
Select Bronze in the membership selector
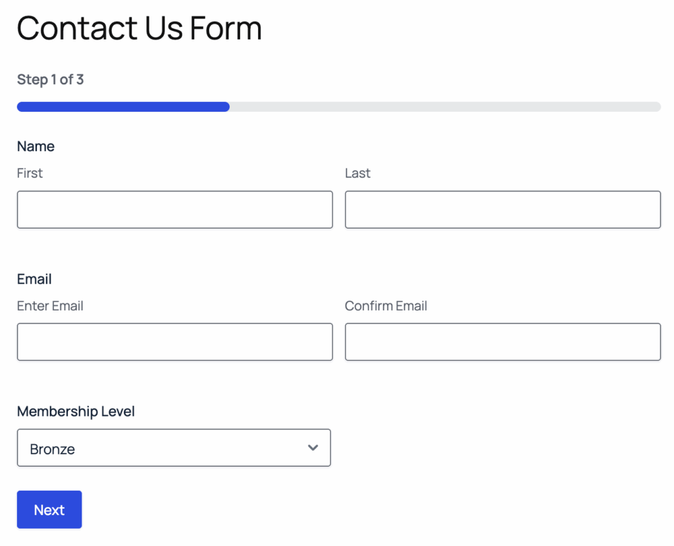(x=174, y=448)
